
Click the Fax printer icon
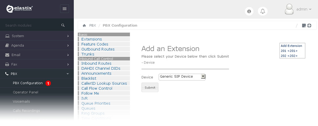click(x=7, y=64)
